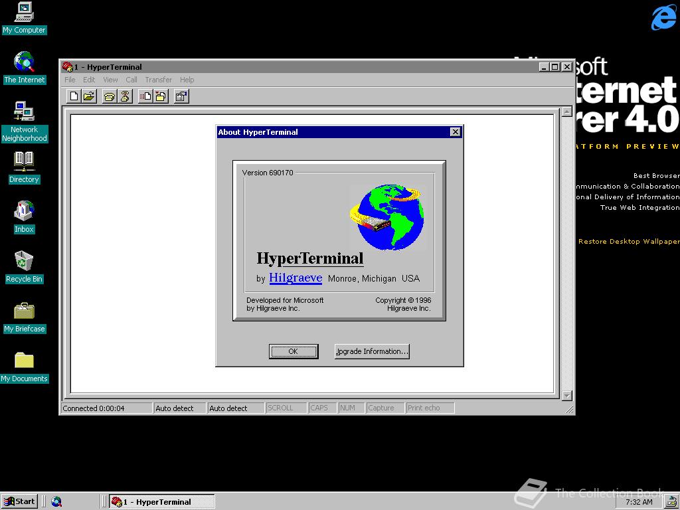
Task: Open the File menu
Action: (70, 80)
